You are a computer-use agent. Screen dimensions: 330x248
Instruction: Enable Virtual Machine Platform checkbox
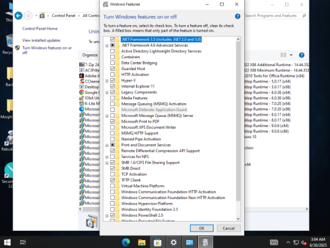point(112,186)
